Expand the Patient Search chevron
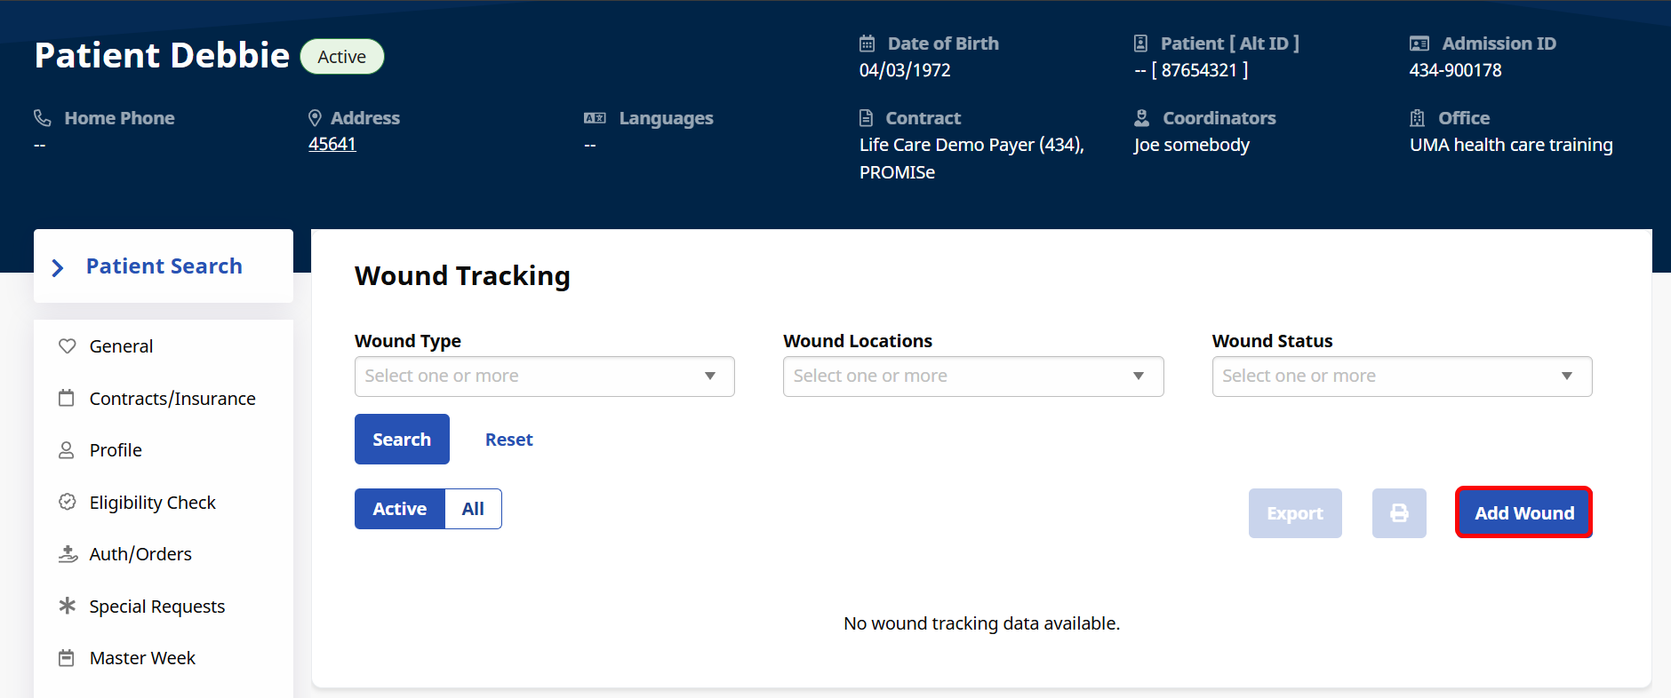The width and height of the screenshot is (1671, 698). pyautogui.click(x=58, y=267)
